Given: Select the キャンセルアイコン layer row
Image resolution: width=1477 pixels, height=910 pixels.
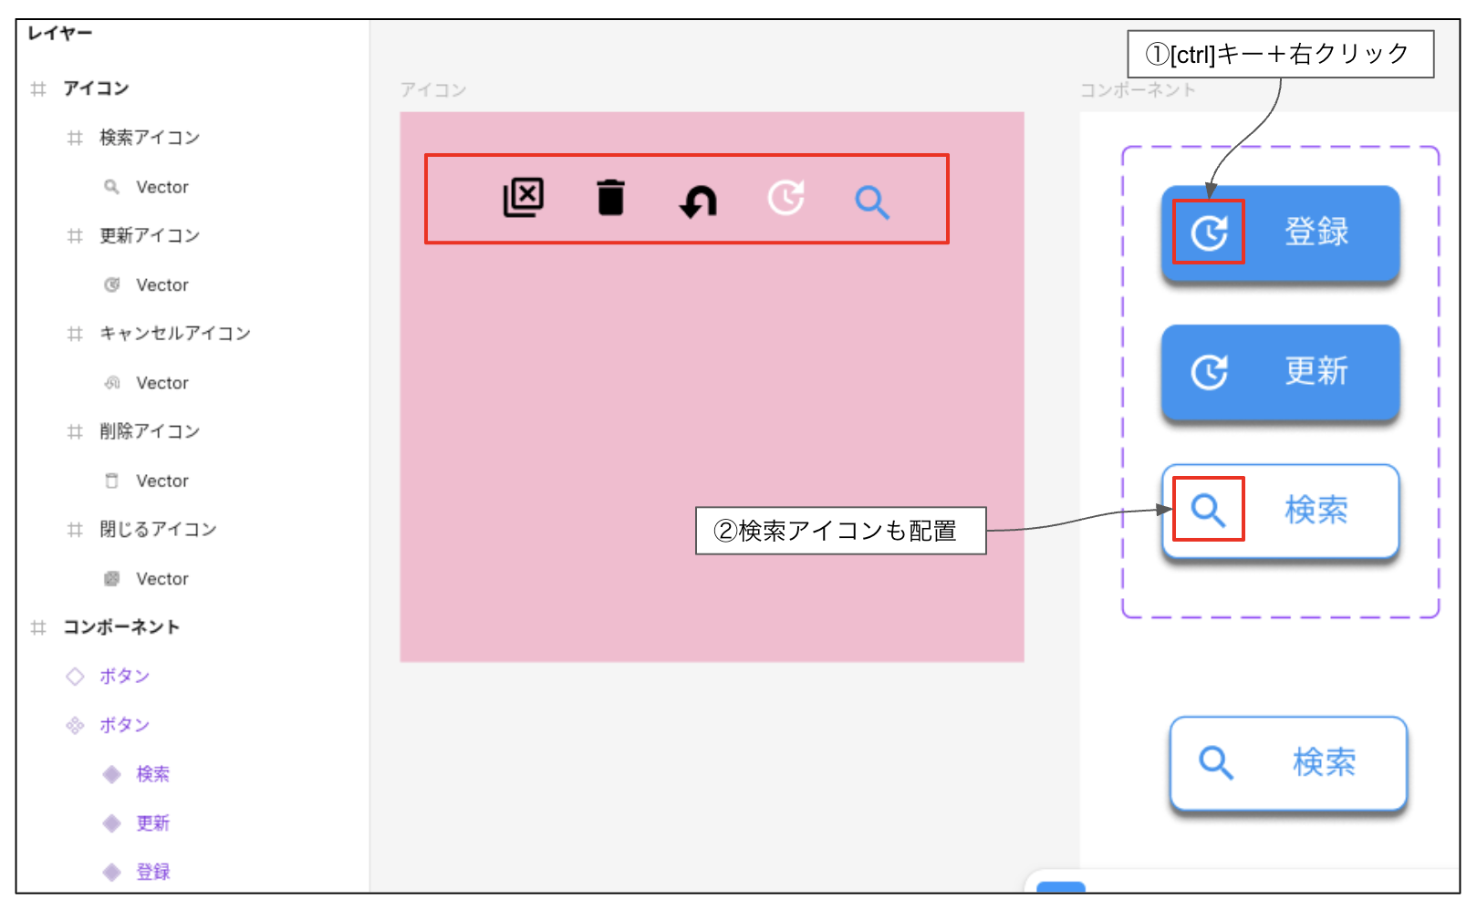Looking at the screenshot, I should tap(175, 334).
